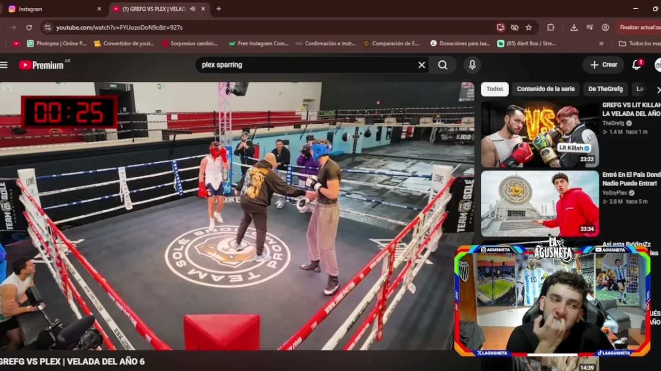Screen dimensions: 661x371
Task: Close the GREFG VS PLEX tab
Action: tap(203, 9)
